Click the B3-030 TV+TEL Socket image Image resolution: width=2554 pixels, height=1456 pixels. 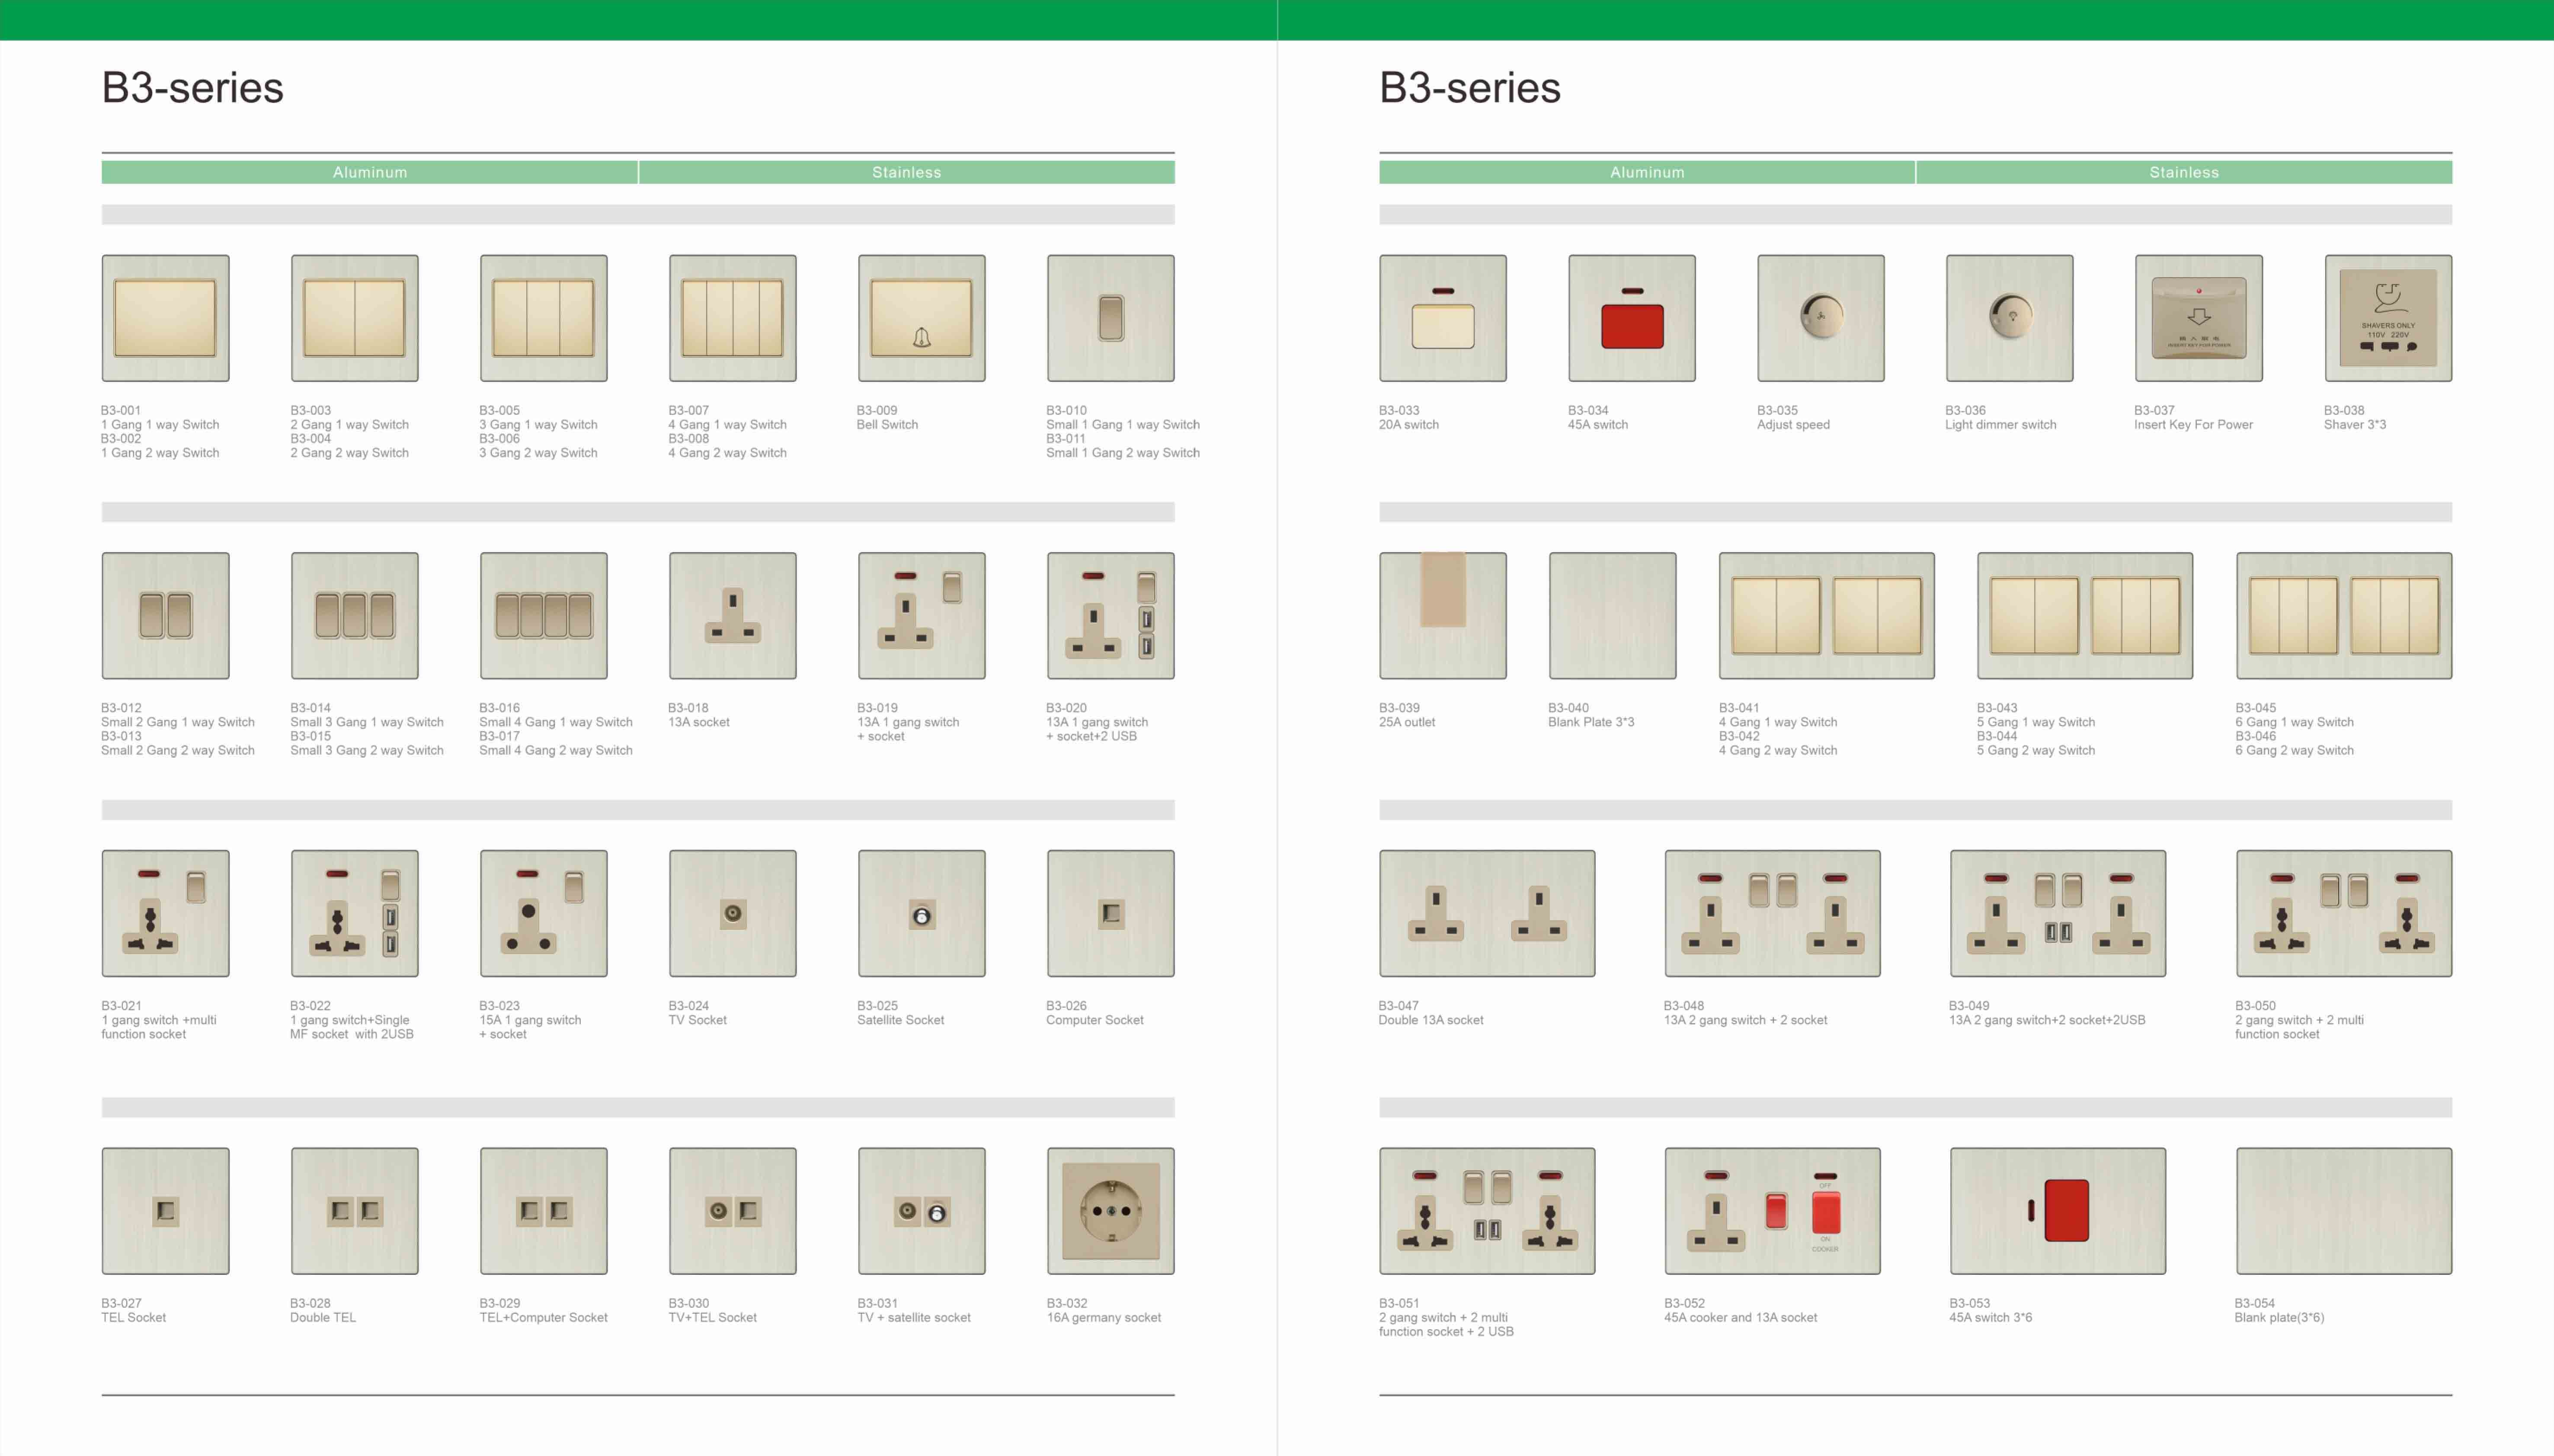[x=732, y=1211]
